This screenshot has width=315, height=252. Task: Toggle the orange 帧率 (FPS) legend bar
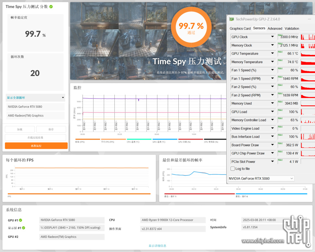87,139
